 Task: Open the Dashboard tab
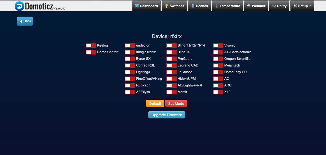[146, 6]
